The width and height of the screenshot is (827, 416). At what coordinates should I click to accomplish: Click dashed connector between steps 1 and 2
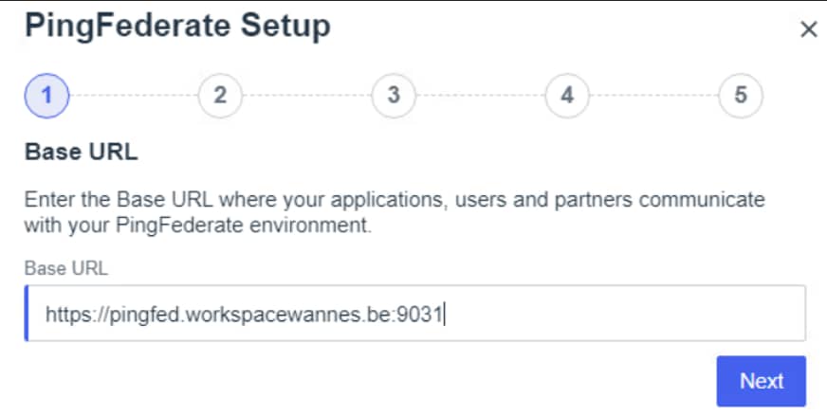click(133, 96)
